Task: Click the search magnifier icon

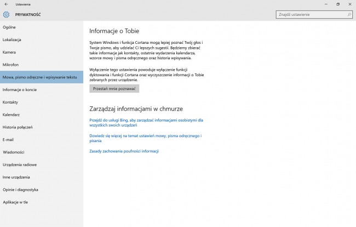Action: tap(349, 15)
